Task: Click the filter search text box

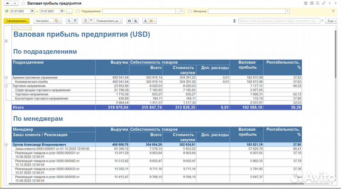Action: tap(279, 21)
